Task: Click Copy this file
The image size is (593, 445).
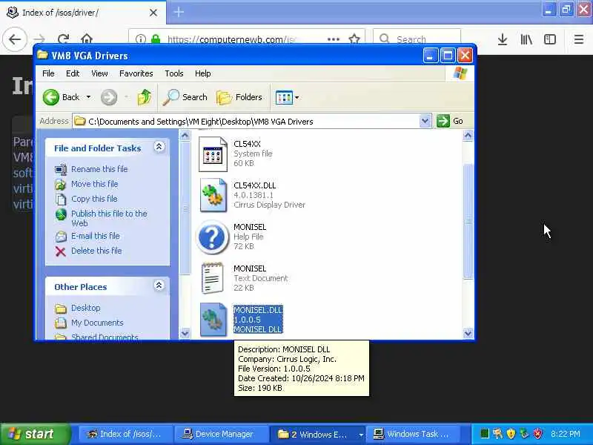Action: 94,199
